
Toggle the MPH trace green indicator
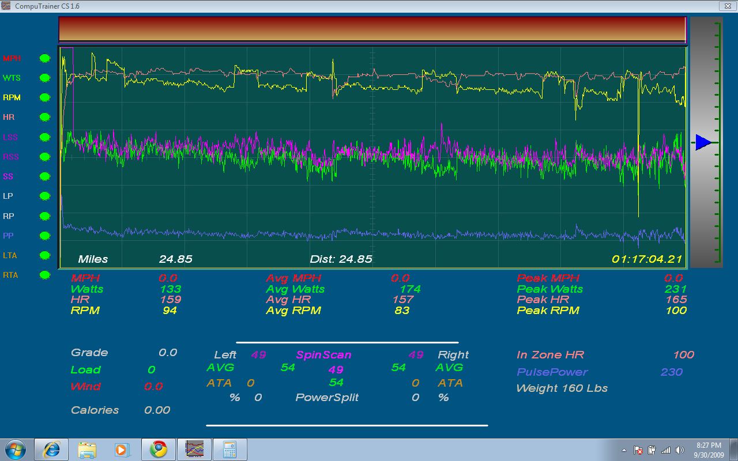tap(44, 59)
